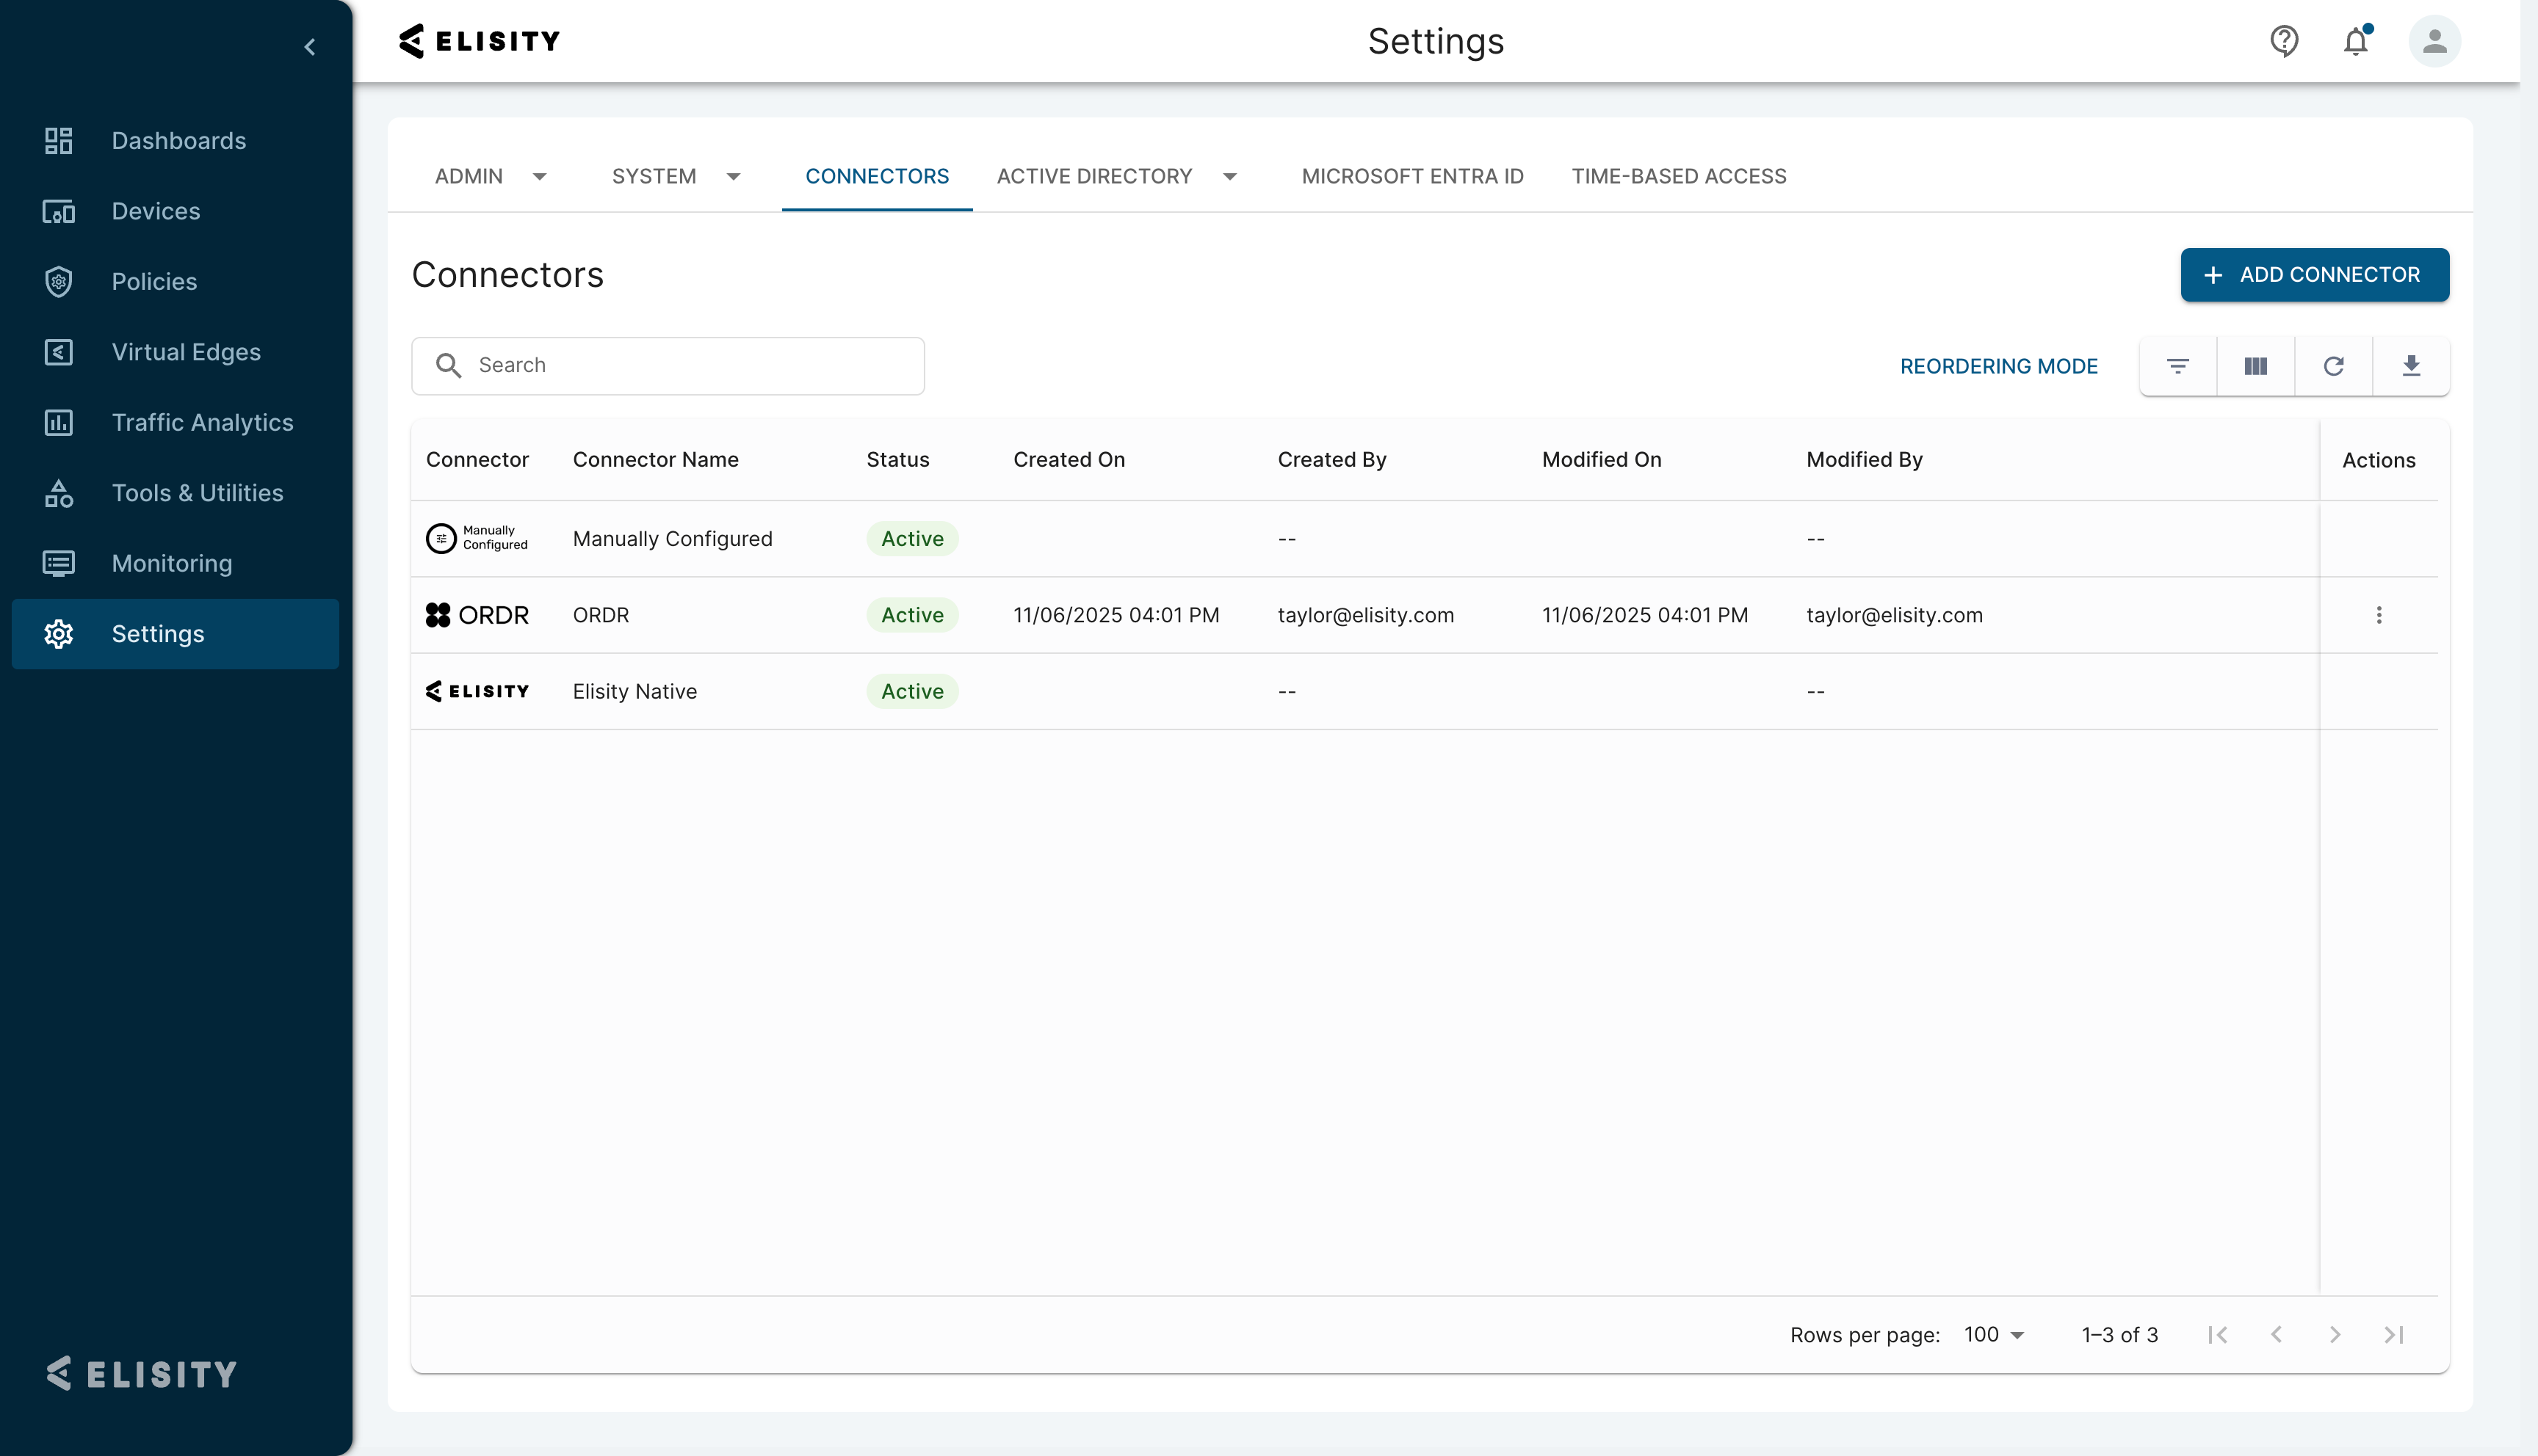Open the Tools & Utilities icon
Viewport: 2538px width, 1456px height.
pos(59,493)
